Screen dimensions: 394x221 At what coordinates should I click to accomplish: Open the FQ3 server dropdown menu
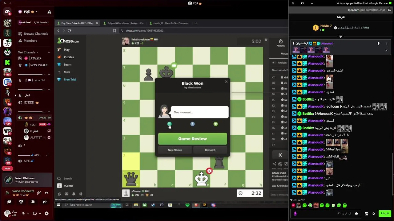[x=28, y=12]
